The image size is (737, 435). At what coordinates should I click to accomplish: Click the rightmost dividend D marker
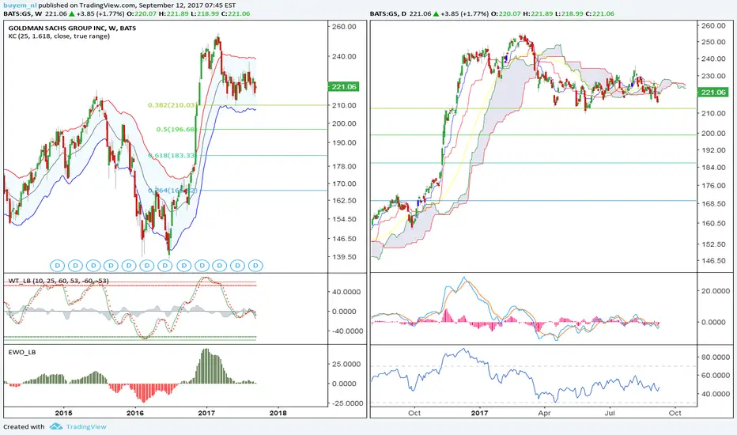(x=255, y=266)
